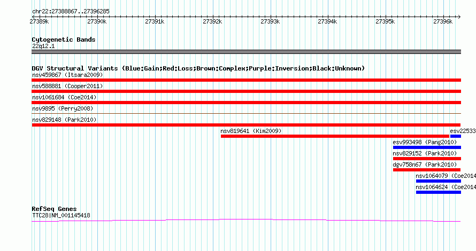The image size is (476, 251).
Task: Click the 27389k ruler tick label
Action: (39, 21)
